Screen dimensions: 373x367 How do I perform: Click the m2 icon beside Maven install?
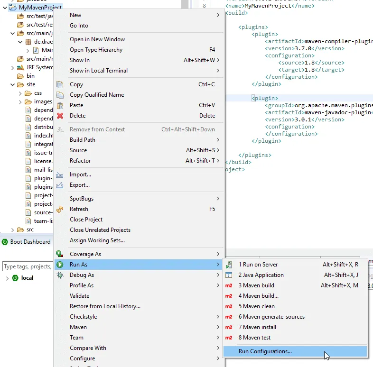point(229,327)
